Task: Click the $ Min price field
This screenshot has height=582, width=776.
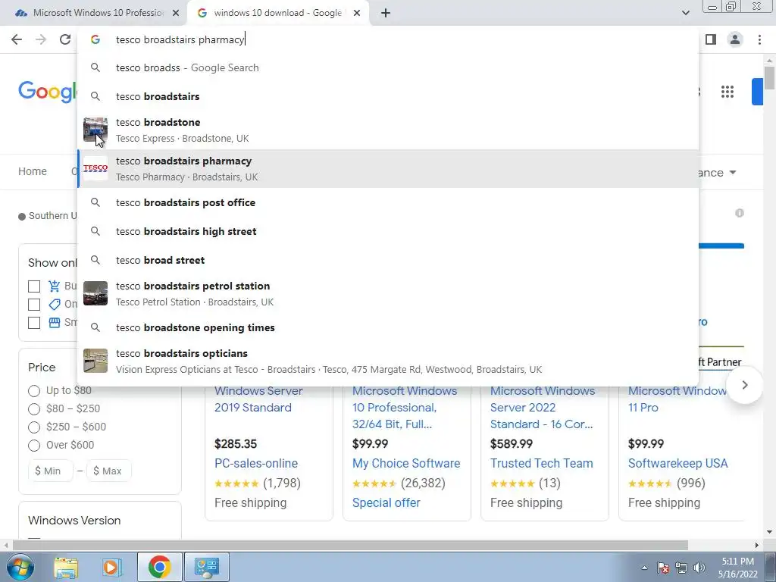Action: click(51, 471)
